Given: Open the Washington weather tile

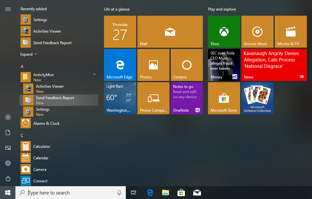Looking at the screenshot, I should pyautogui.click(x=120, y=98).
